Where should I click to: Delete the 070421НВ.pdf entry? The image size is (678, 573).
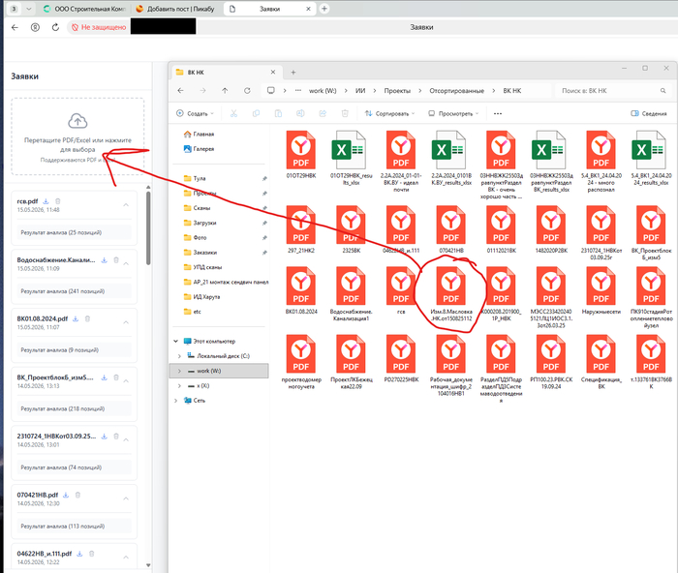(x=77, y=496)
